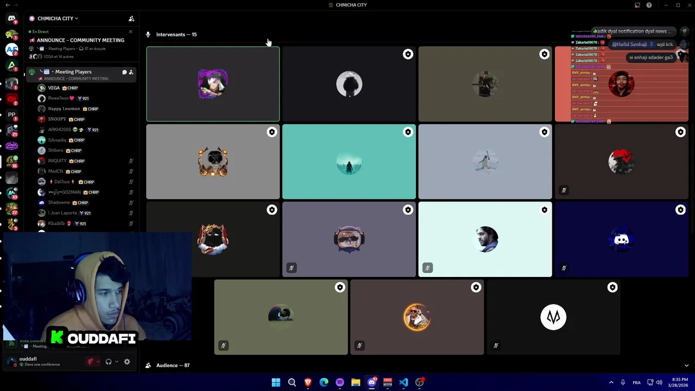The image size is (695, 391).
Task: Click the GOZMAN member's muted mic indicator
Action: pos(131,192)
